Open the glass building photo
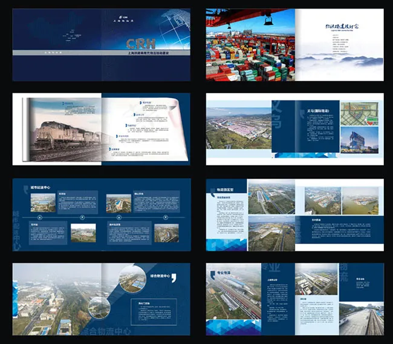The image size is (393, 344). (x=359, y=140)
